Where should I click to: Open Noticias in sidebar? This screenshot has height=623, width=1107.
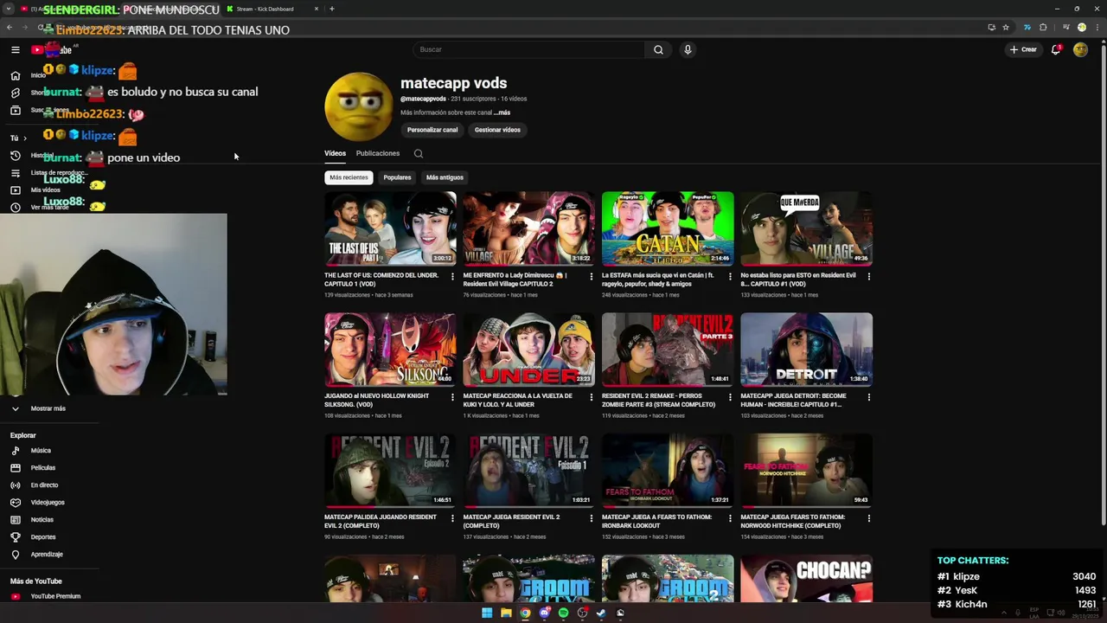point(42,520)
